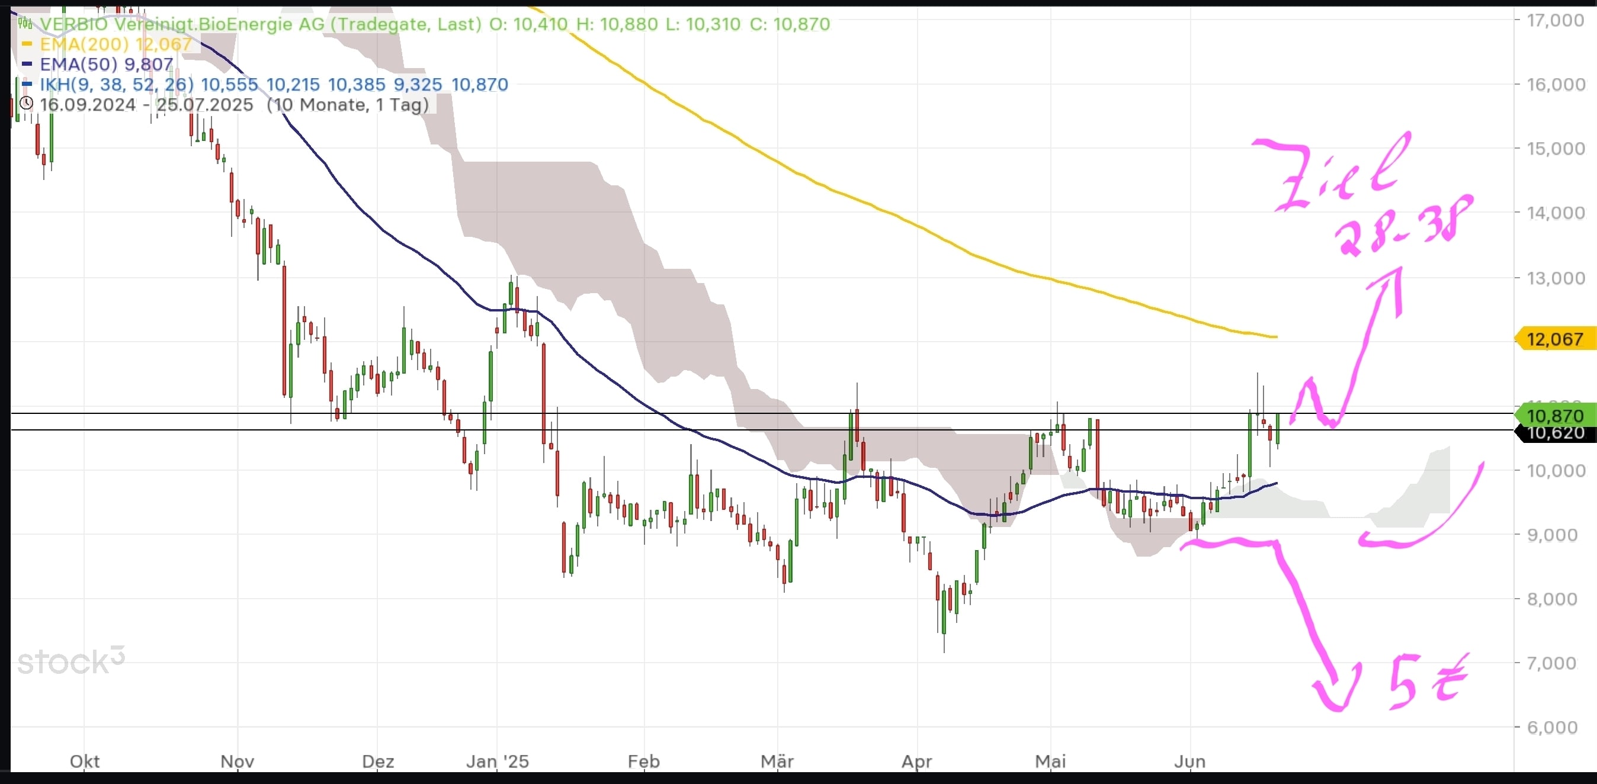Image resolution: width=1597 pixels, height=784 pixels.
Task: Click the candlestick chart-type icon beside VERBIO
Action: tap(25, 24)
